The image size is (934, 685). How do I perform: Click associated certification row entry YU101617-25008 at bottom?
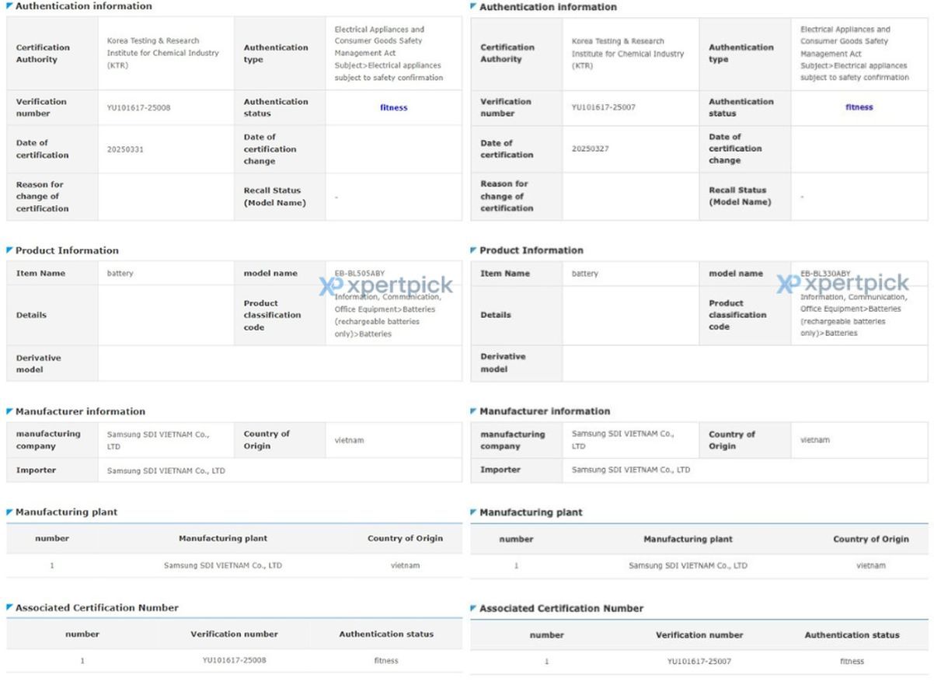pyautogui.click(x=234, y=661)
